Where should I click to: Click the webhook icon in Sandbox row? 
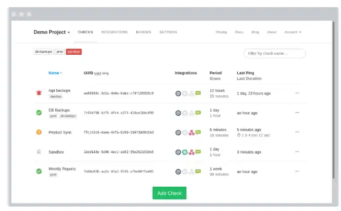coord(192,152)
